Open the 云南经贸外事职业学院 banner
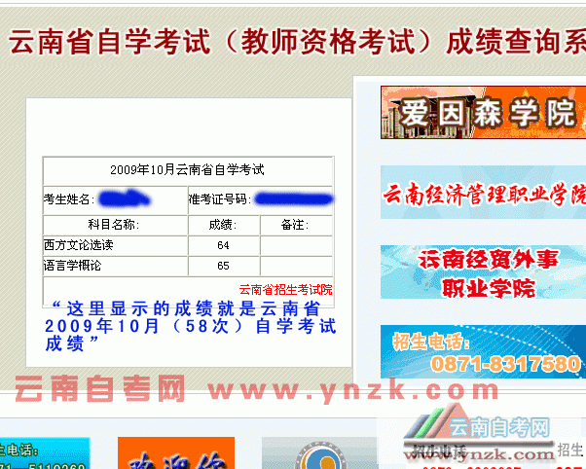Viewport: 586px width, 469px height. (484, 272)
